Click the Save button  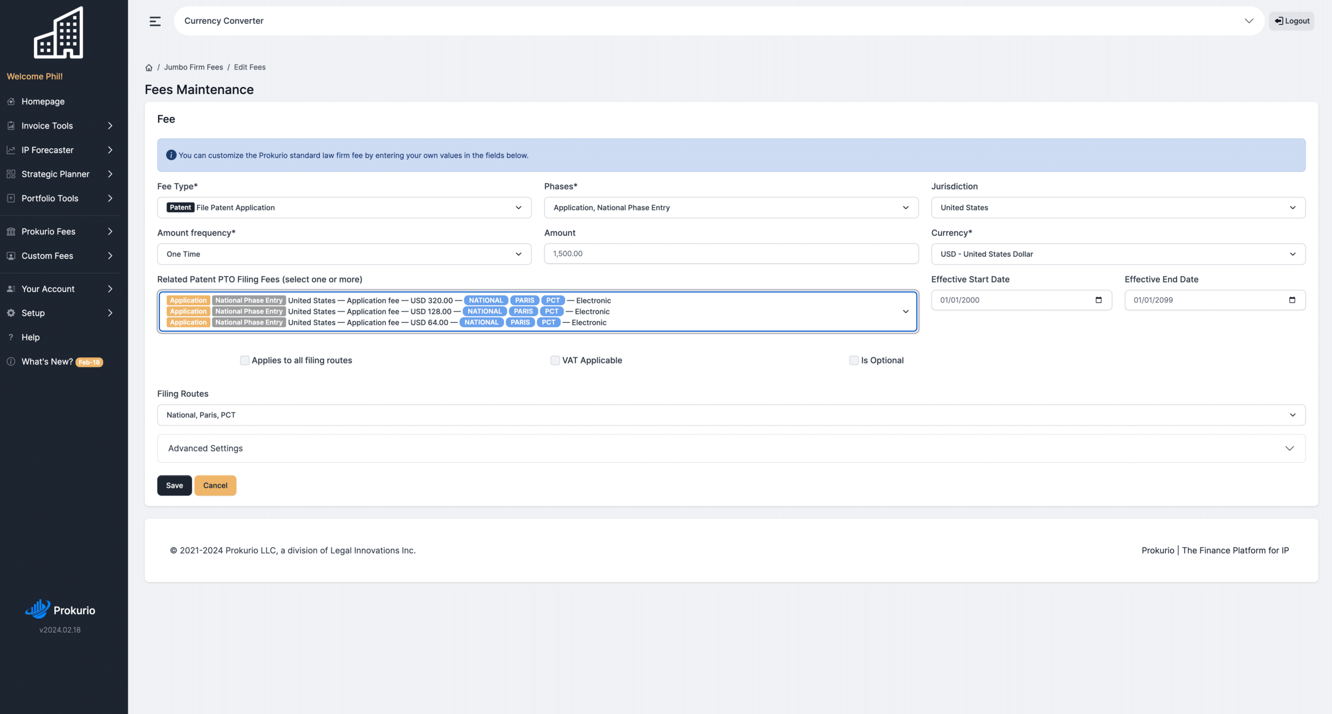174,486
